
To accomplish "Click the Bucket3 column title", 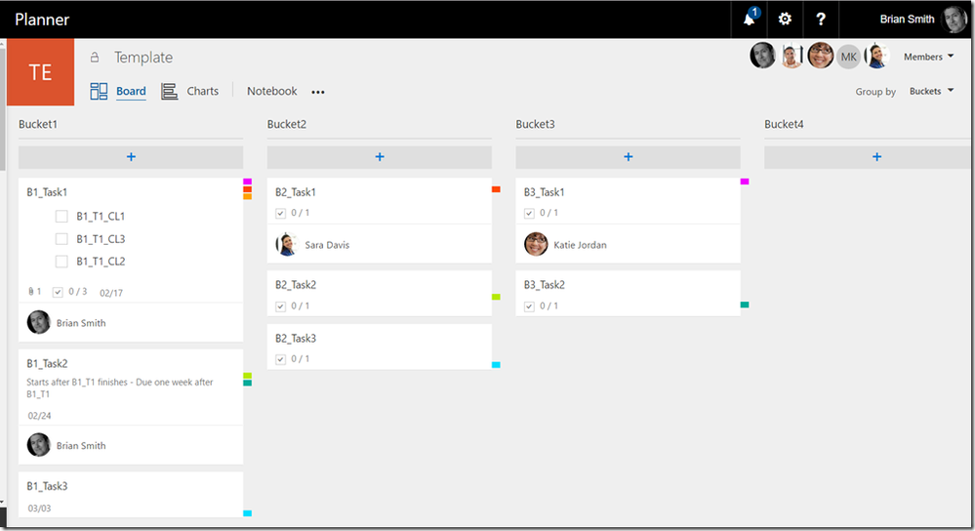I will coord(535,124).
